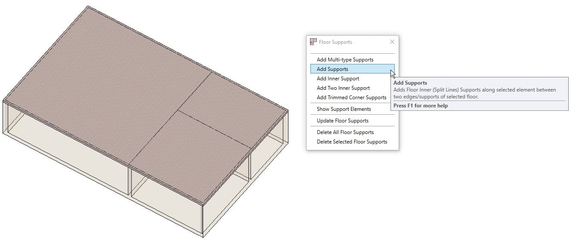Click Add Trimmed Corner Supports
The height and width of the screenshot is (241, 573).
[352, 98]
